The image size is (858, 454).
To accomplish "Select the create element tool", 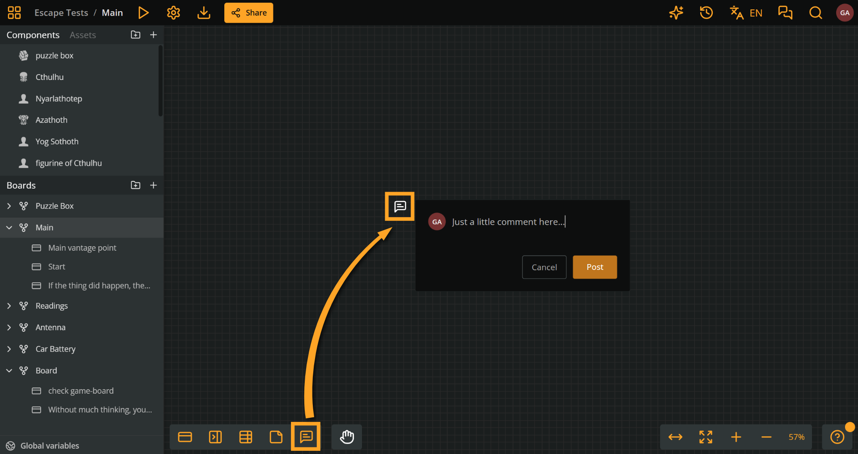I will (x=185, y=437).
